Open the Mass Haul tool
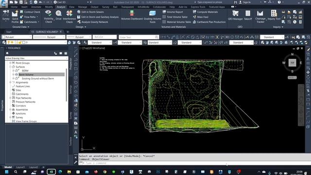This screenshot has height=175, width=311. coord(201,17)
